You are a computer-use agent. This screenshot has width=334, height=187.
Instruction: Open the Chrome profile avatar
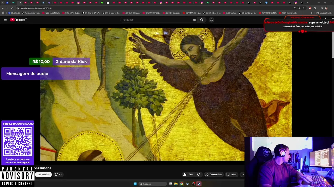[326, 8]
